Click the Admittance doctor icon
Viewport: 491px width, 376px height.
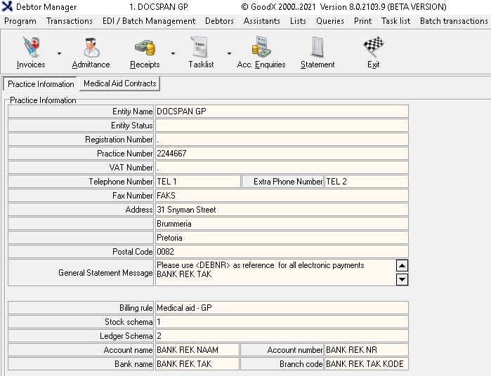tap(91, 48)
